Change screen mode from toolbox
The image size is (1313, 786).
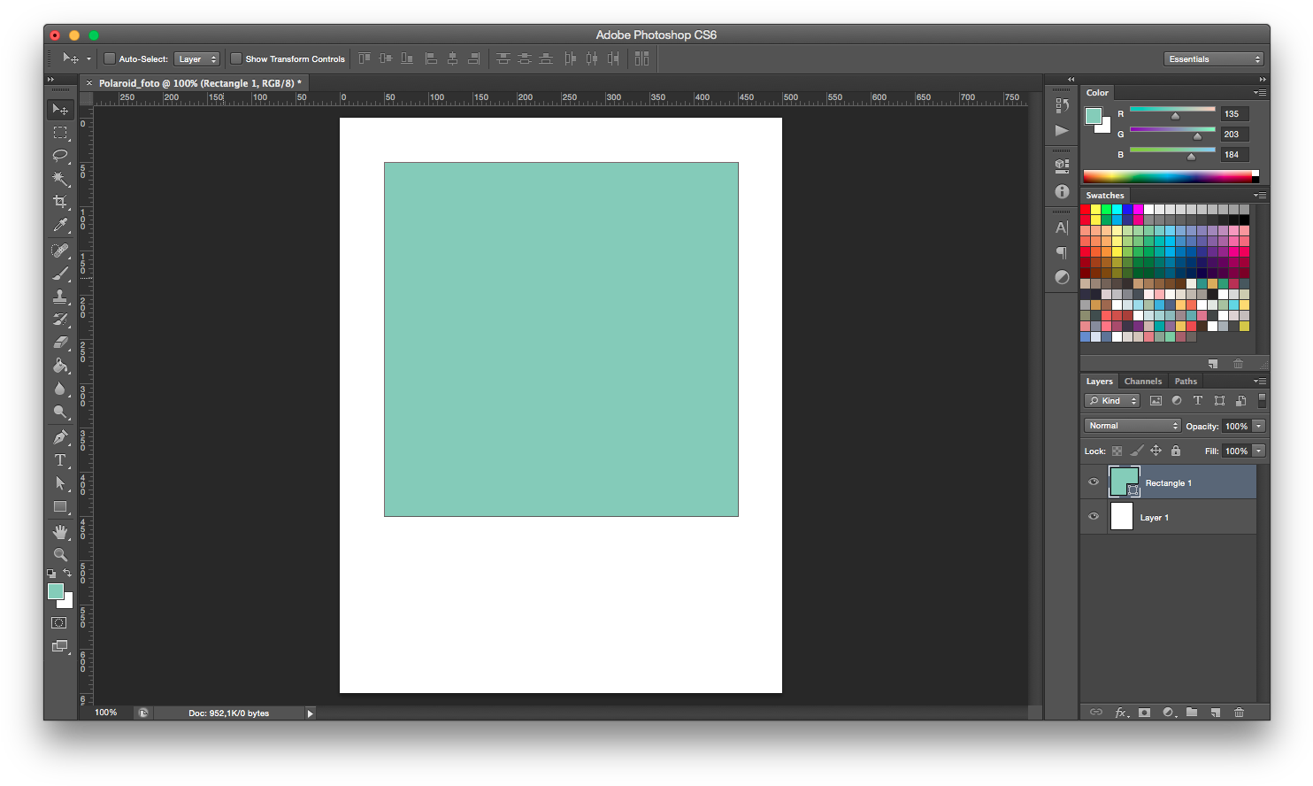59,646
